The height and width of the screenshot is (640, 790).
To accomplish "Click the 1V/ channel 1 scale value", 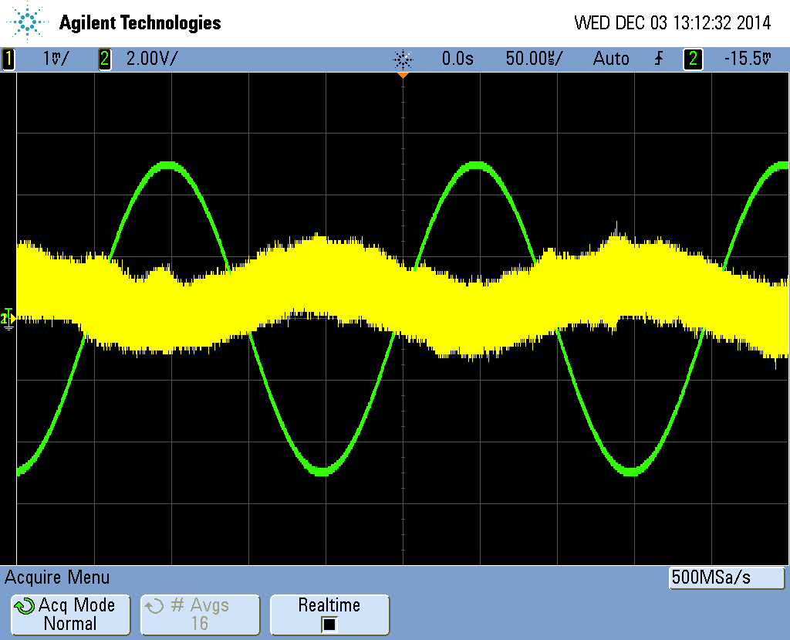I will point(56,59).
